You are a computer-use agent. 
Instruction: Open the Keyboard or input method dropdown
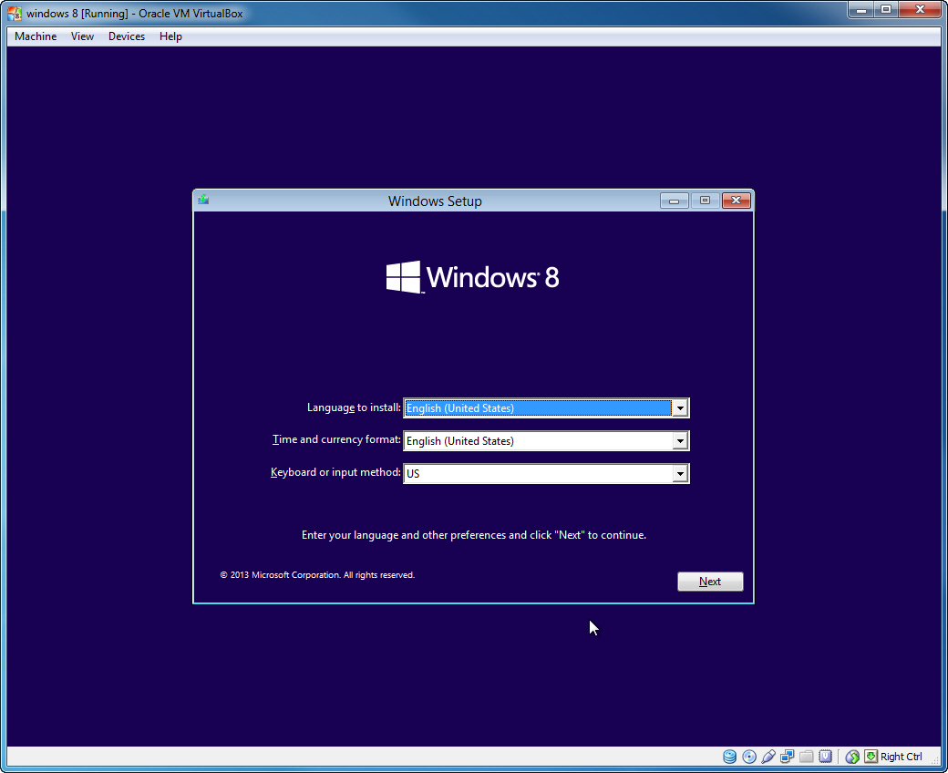point(681,473)
